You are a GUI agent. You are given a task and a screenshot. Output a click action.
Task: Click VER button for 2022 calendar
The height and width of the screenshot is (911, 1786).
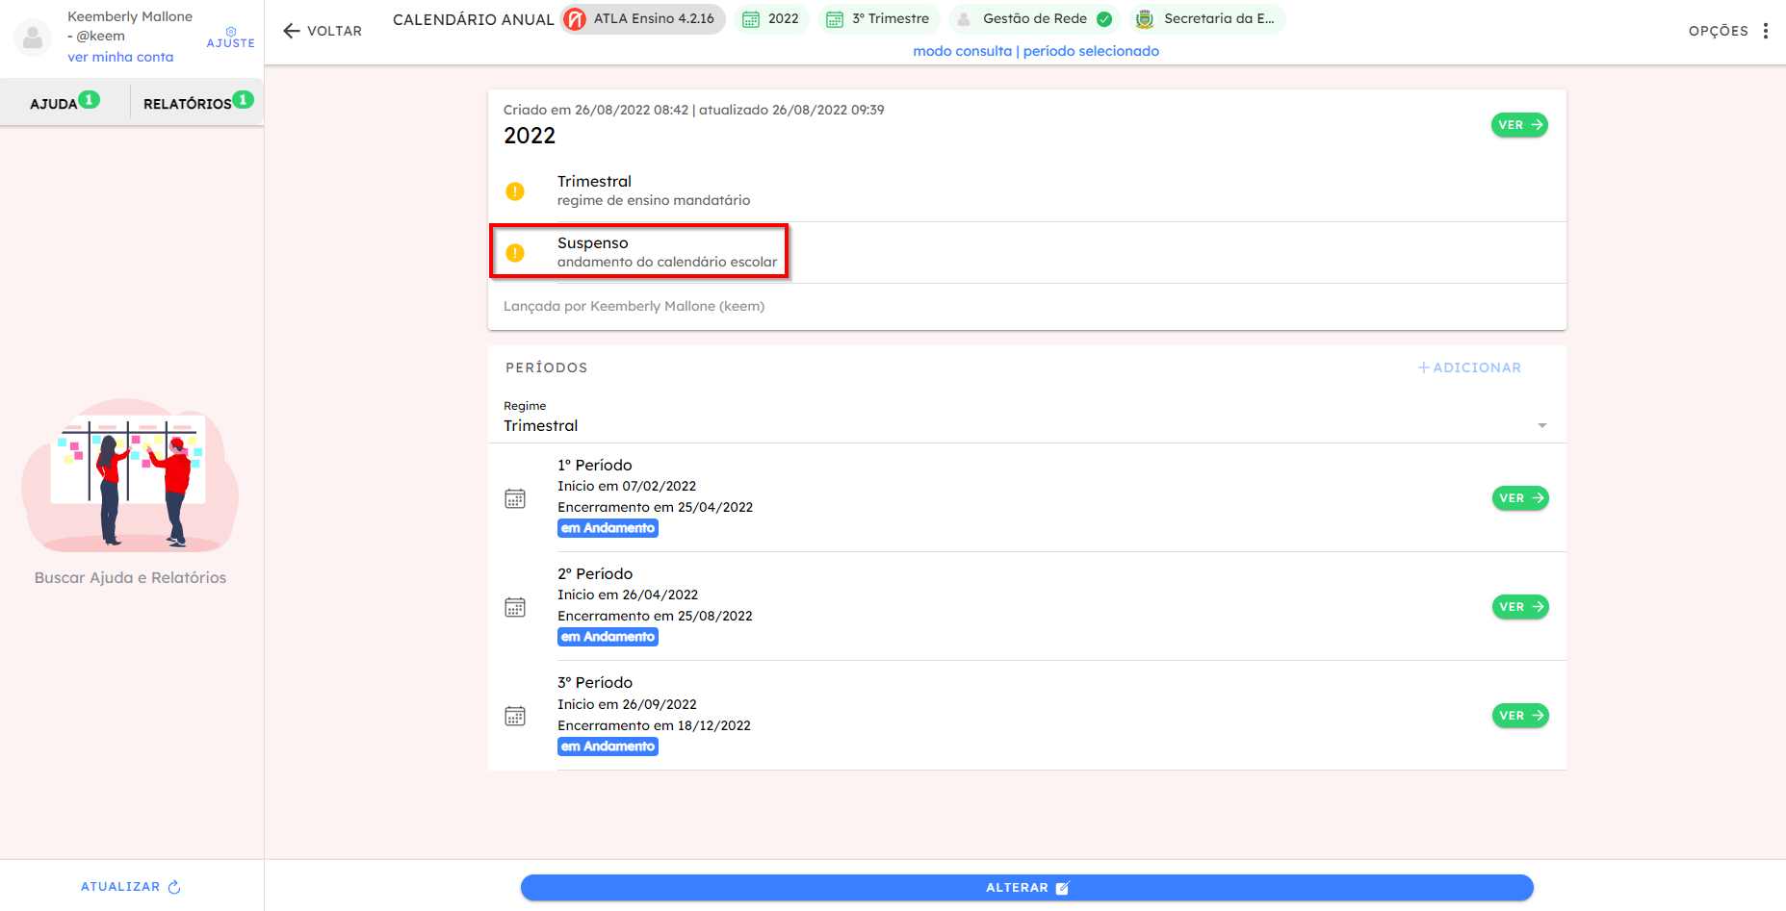(1519, 125)
